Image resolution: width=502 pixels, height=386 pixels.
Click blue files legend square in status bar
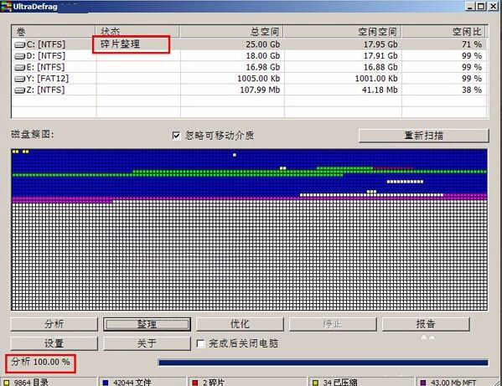[x=106, y=383]
